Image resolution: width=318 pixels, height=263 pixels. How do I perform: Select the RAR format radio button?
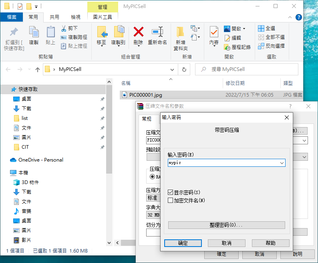coord(152,176)
